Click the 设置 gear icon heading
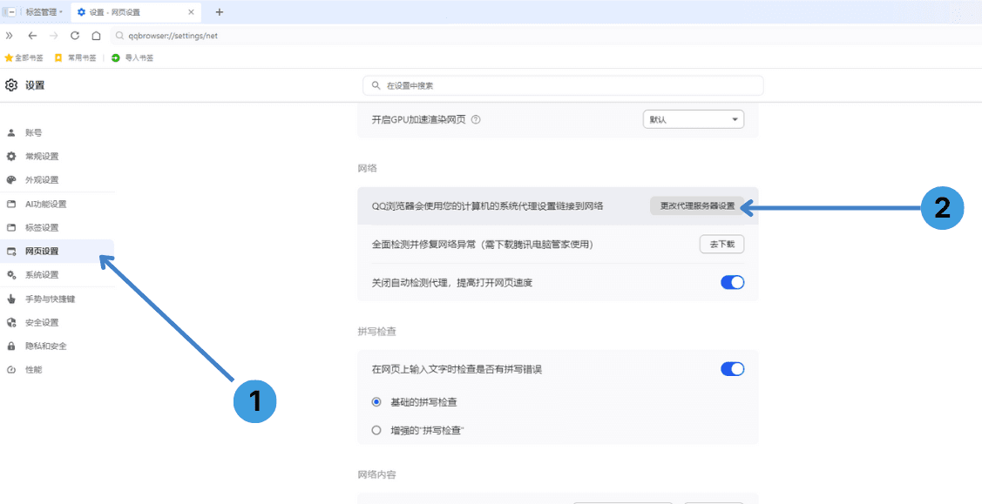The image size is (982, 504). [x=11, y=85]
